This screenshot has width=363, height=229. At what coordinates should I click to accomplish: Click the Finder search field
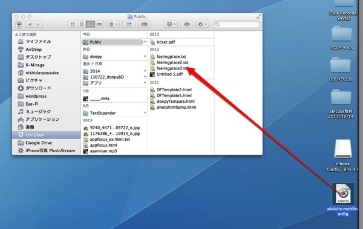coord(237,24)
